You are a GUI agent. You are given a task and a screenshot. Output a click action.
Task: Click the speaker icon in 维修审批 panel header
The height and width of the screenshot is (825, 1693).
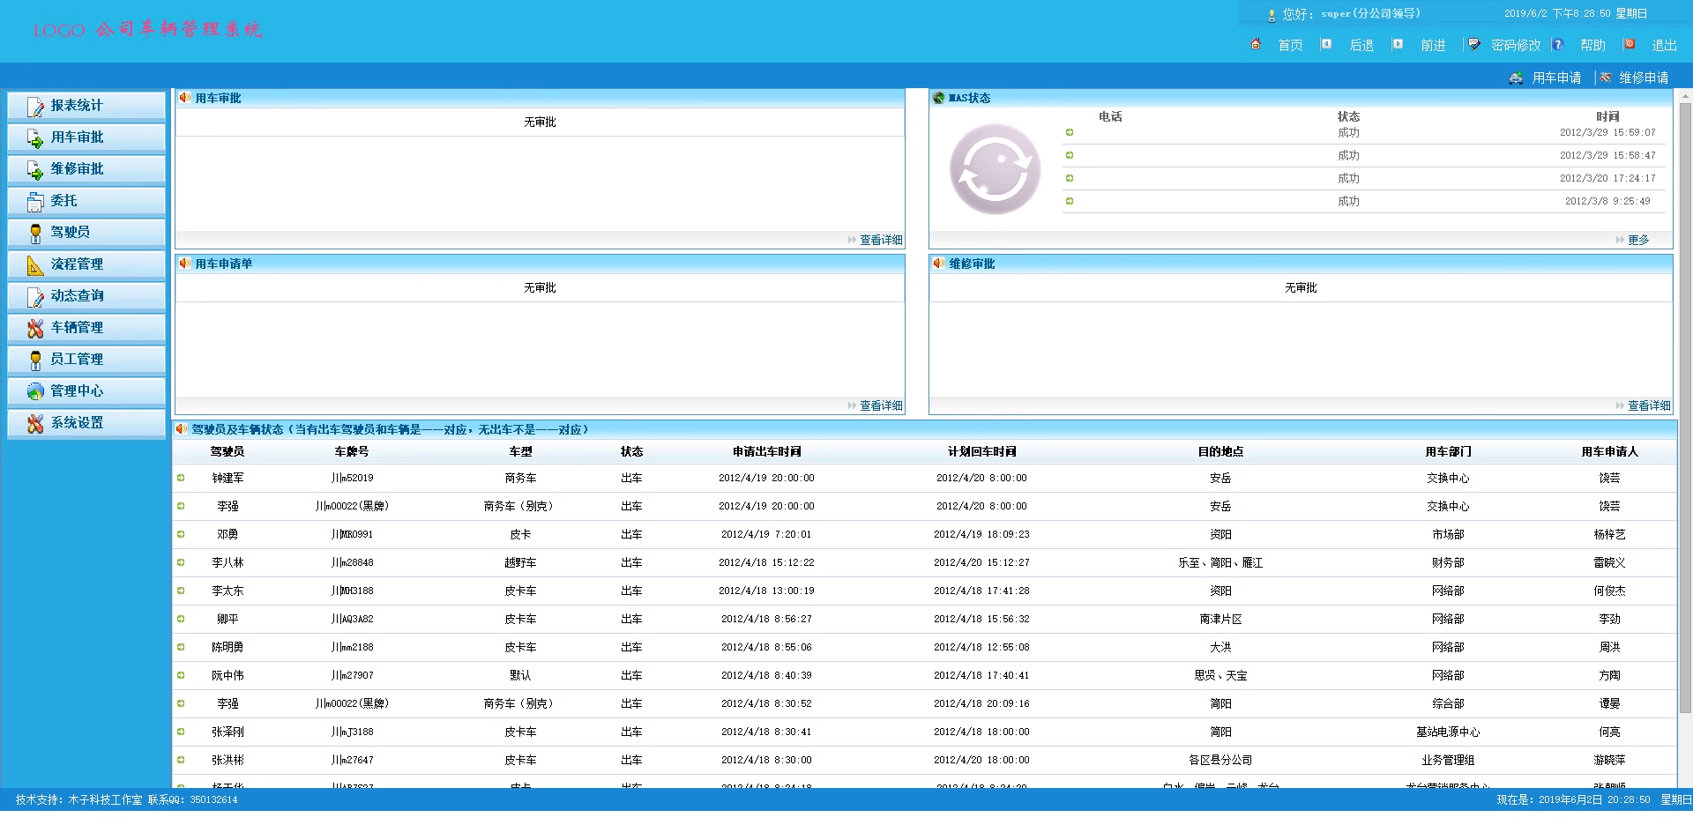pyautogui.click(x=938, y=264)
